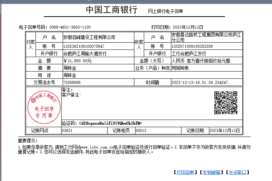Click the amount ¥31,890.00元
The height and width of the screenshot is (181, 272).
tap(78, 61)
